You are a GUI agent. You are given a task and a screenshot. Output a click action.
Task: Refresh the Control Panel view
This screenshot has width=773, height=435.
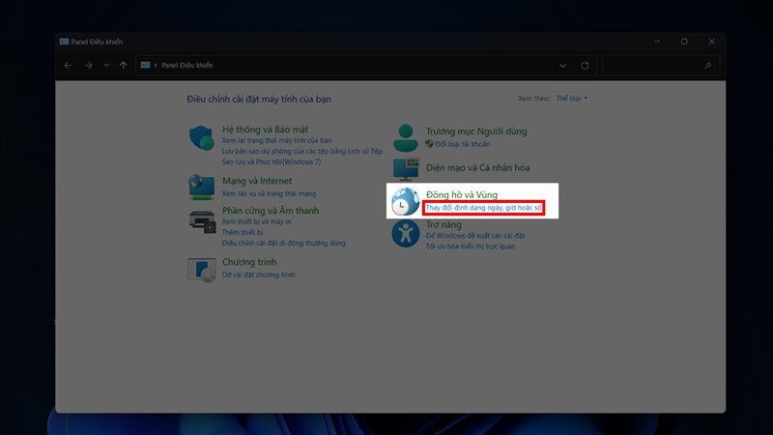point(585,66)
